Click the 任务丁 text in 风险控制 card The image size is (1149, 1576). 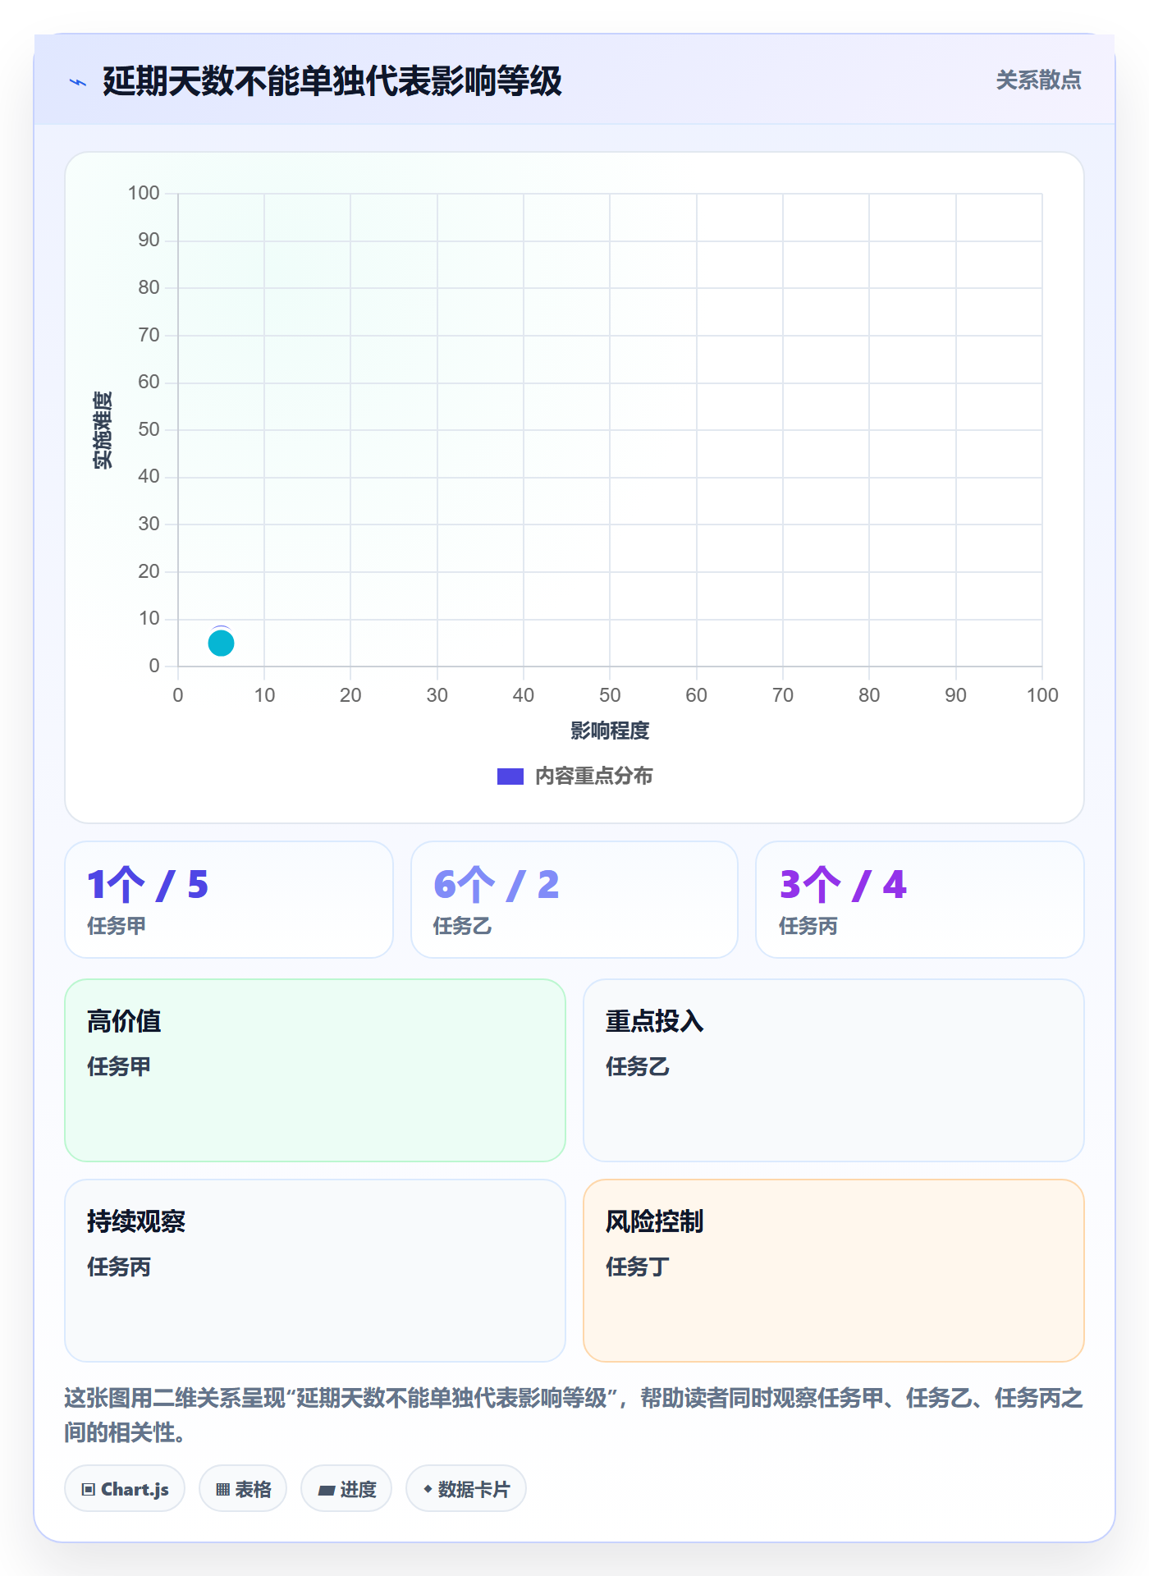pos(638,1267)
